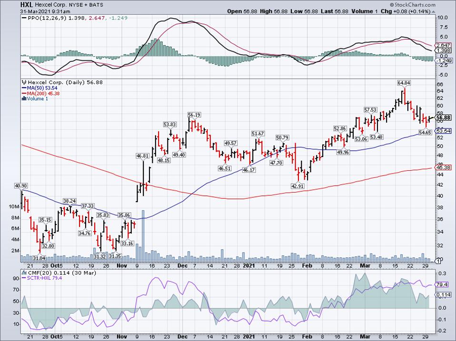Viewport: 456px width, 341px height.
Task: Click the HXL ticker symbol in header
Action: [x=27, y=5]
